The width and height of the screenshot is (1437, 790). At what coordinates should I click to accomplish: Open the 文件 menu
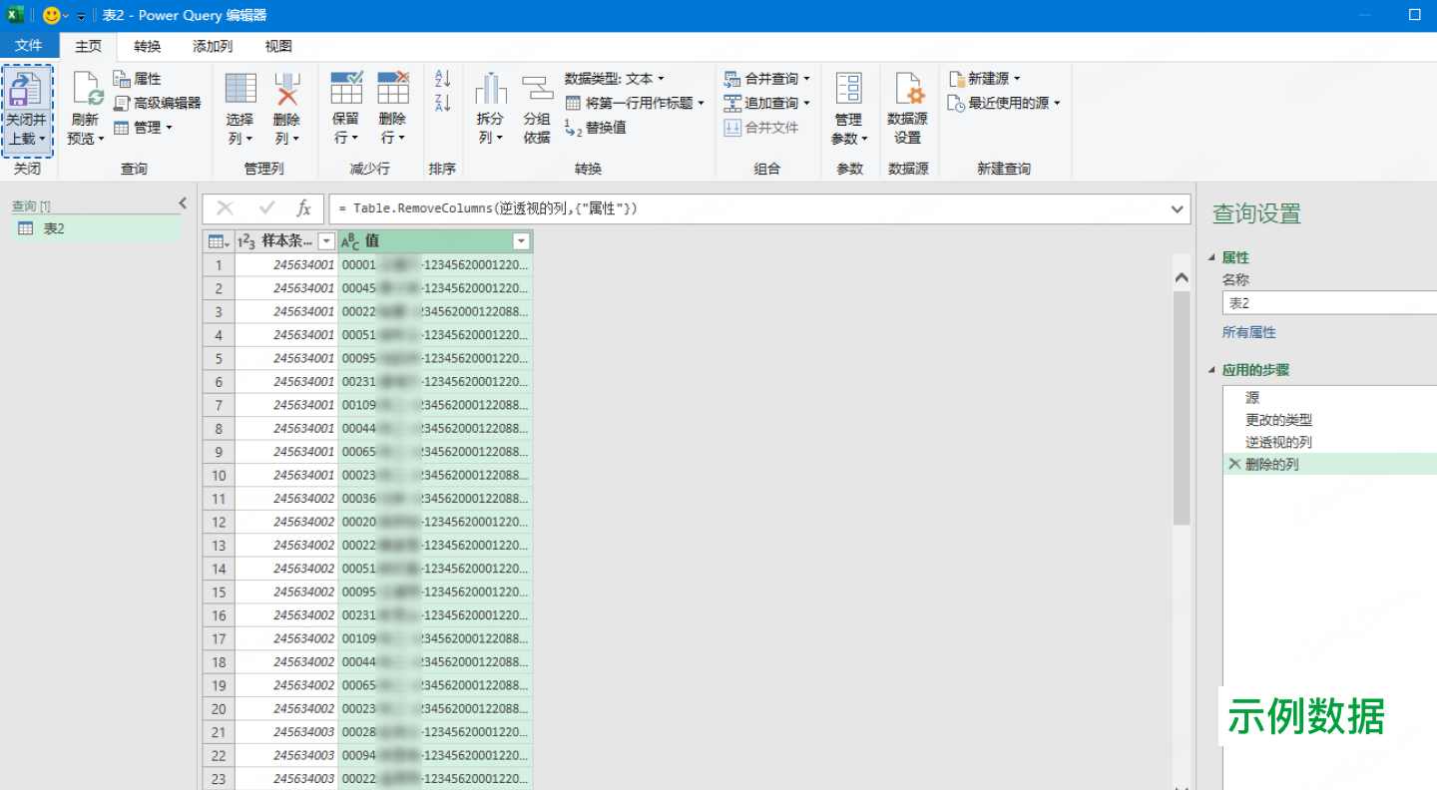29,45
